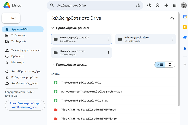Open the Gemini sparkle icon
This screenshot has width=188, height=125.
tap(166, 5)
